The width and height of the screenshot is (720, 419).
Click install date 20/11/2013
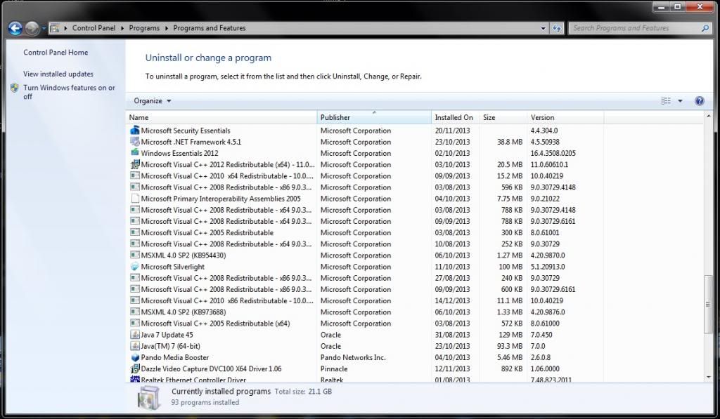click(x=452, y=131)
